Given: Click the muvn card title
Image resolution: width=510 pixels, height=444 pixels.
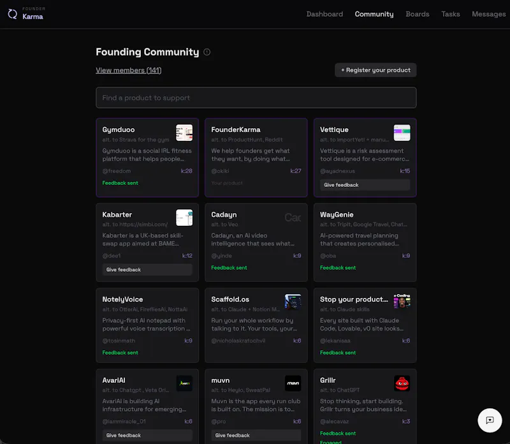Looking at the screenshot, I should [x=220, y=380].
